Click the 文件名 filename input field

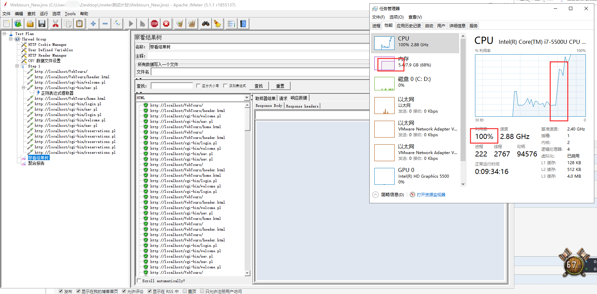260,72
